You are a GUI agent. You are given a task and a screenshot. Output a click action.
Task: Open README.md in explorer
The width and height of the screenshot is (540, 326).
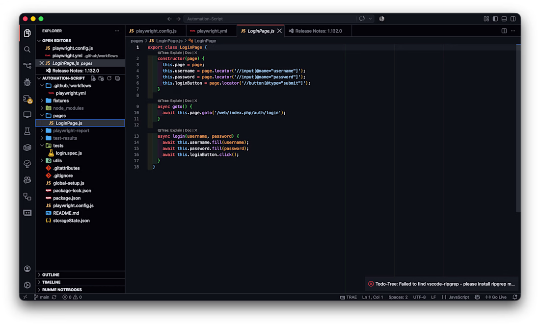[x=66, y=213]
